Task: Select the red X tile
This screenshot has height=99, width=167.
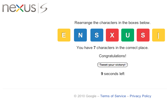Action: click(112, 35)
